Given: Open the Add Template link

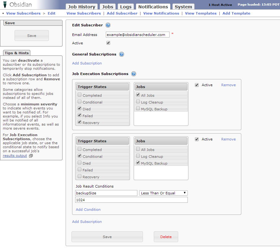Looking at the screenshot, I should click(x=236, y=13).
